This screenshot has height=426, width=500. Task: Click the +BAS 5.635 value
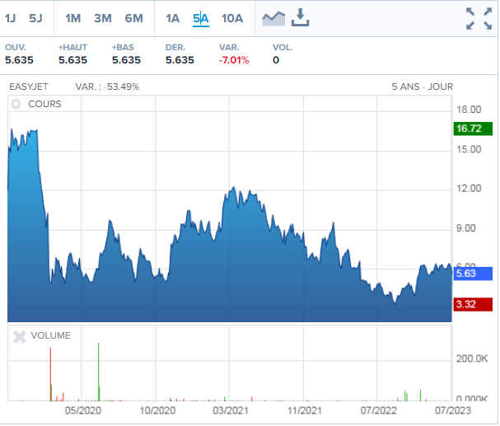tap(126, 60)
